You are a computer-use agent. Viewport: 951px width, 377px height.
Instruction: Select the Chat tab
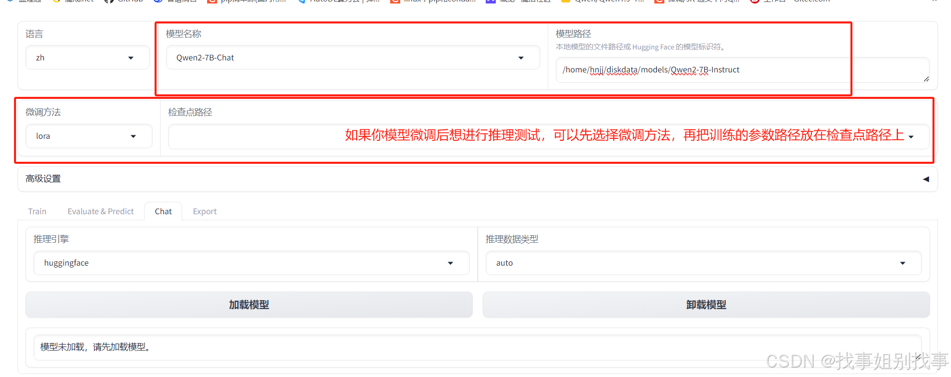pyautogui.click(x=163, y=211)
